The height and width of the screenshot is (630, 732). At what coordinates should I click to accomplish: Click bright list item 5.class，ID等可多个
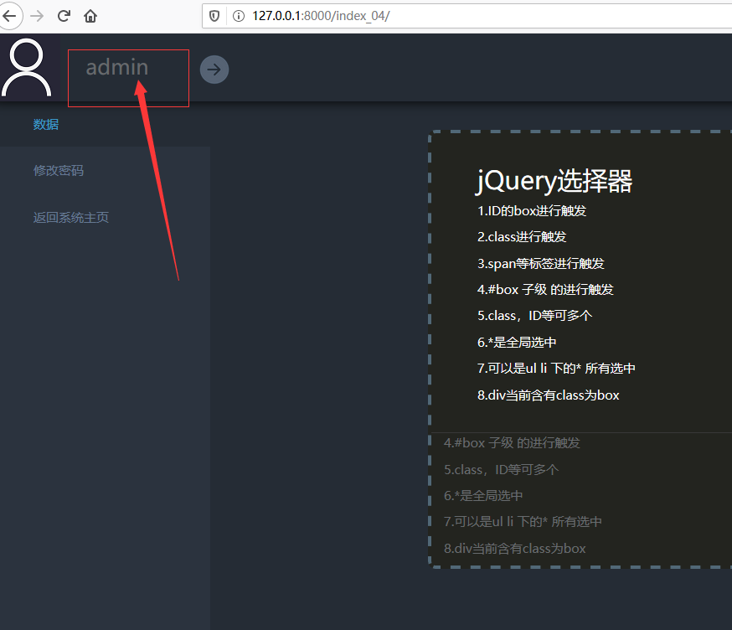pos(535,316)
